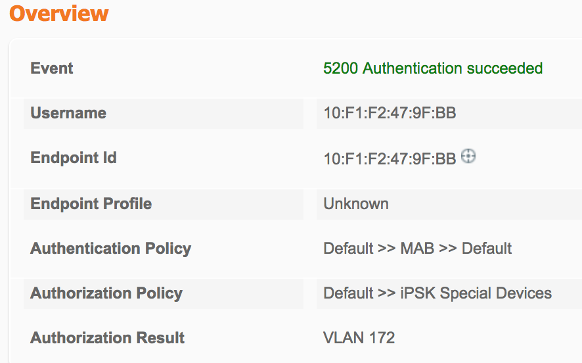
Task: Click the Username row label
Action: click(68, 113)
